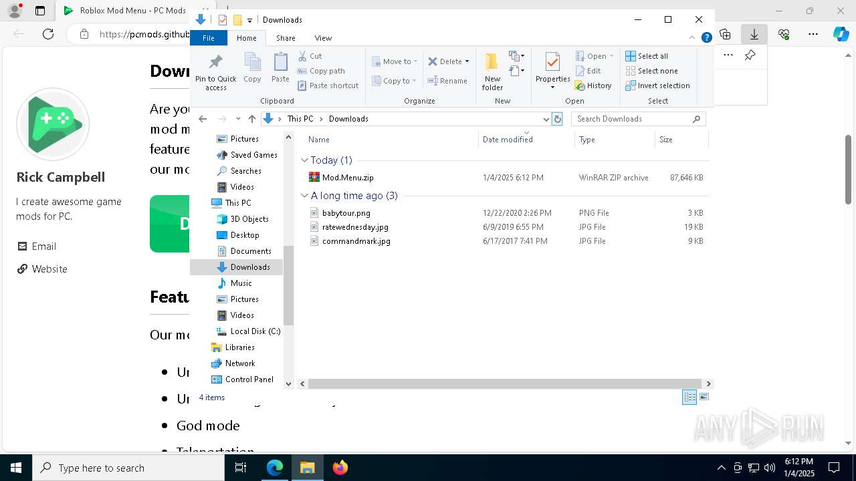
Task: Open the File menu tab
Action: (209, 38)
